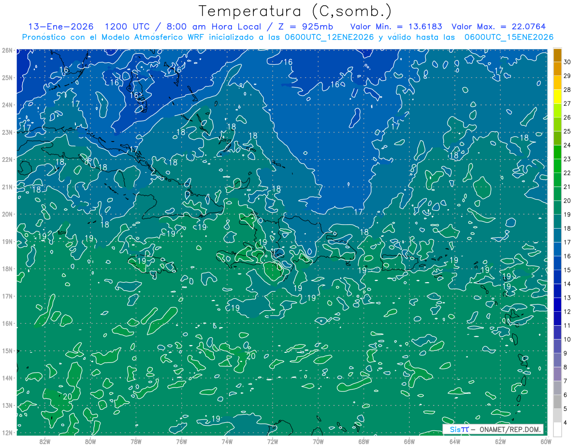580x448 pixels.
Task: Click the '78W' longitude axis label
Action: tap(136, 441)
